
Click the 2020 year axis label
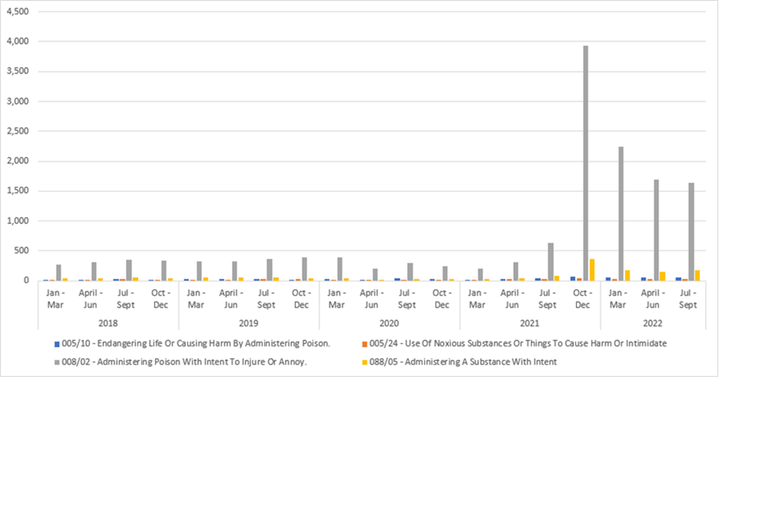[x=389, y=323]
